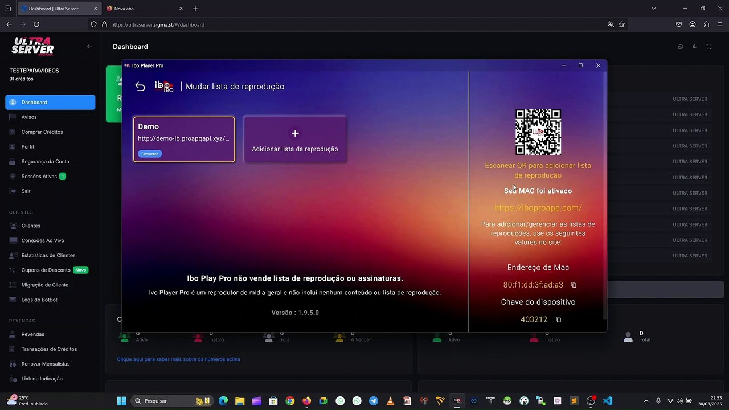Switch to the Nova aba browser tab
The image size is (729, 410).
tap(145, 9)
